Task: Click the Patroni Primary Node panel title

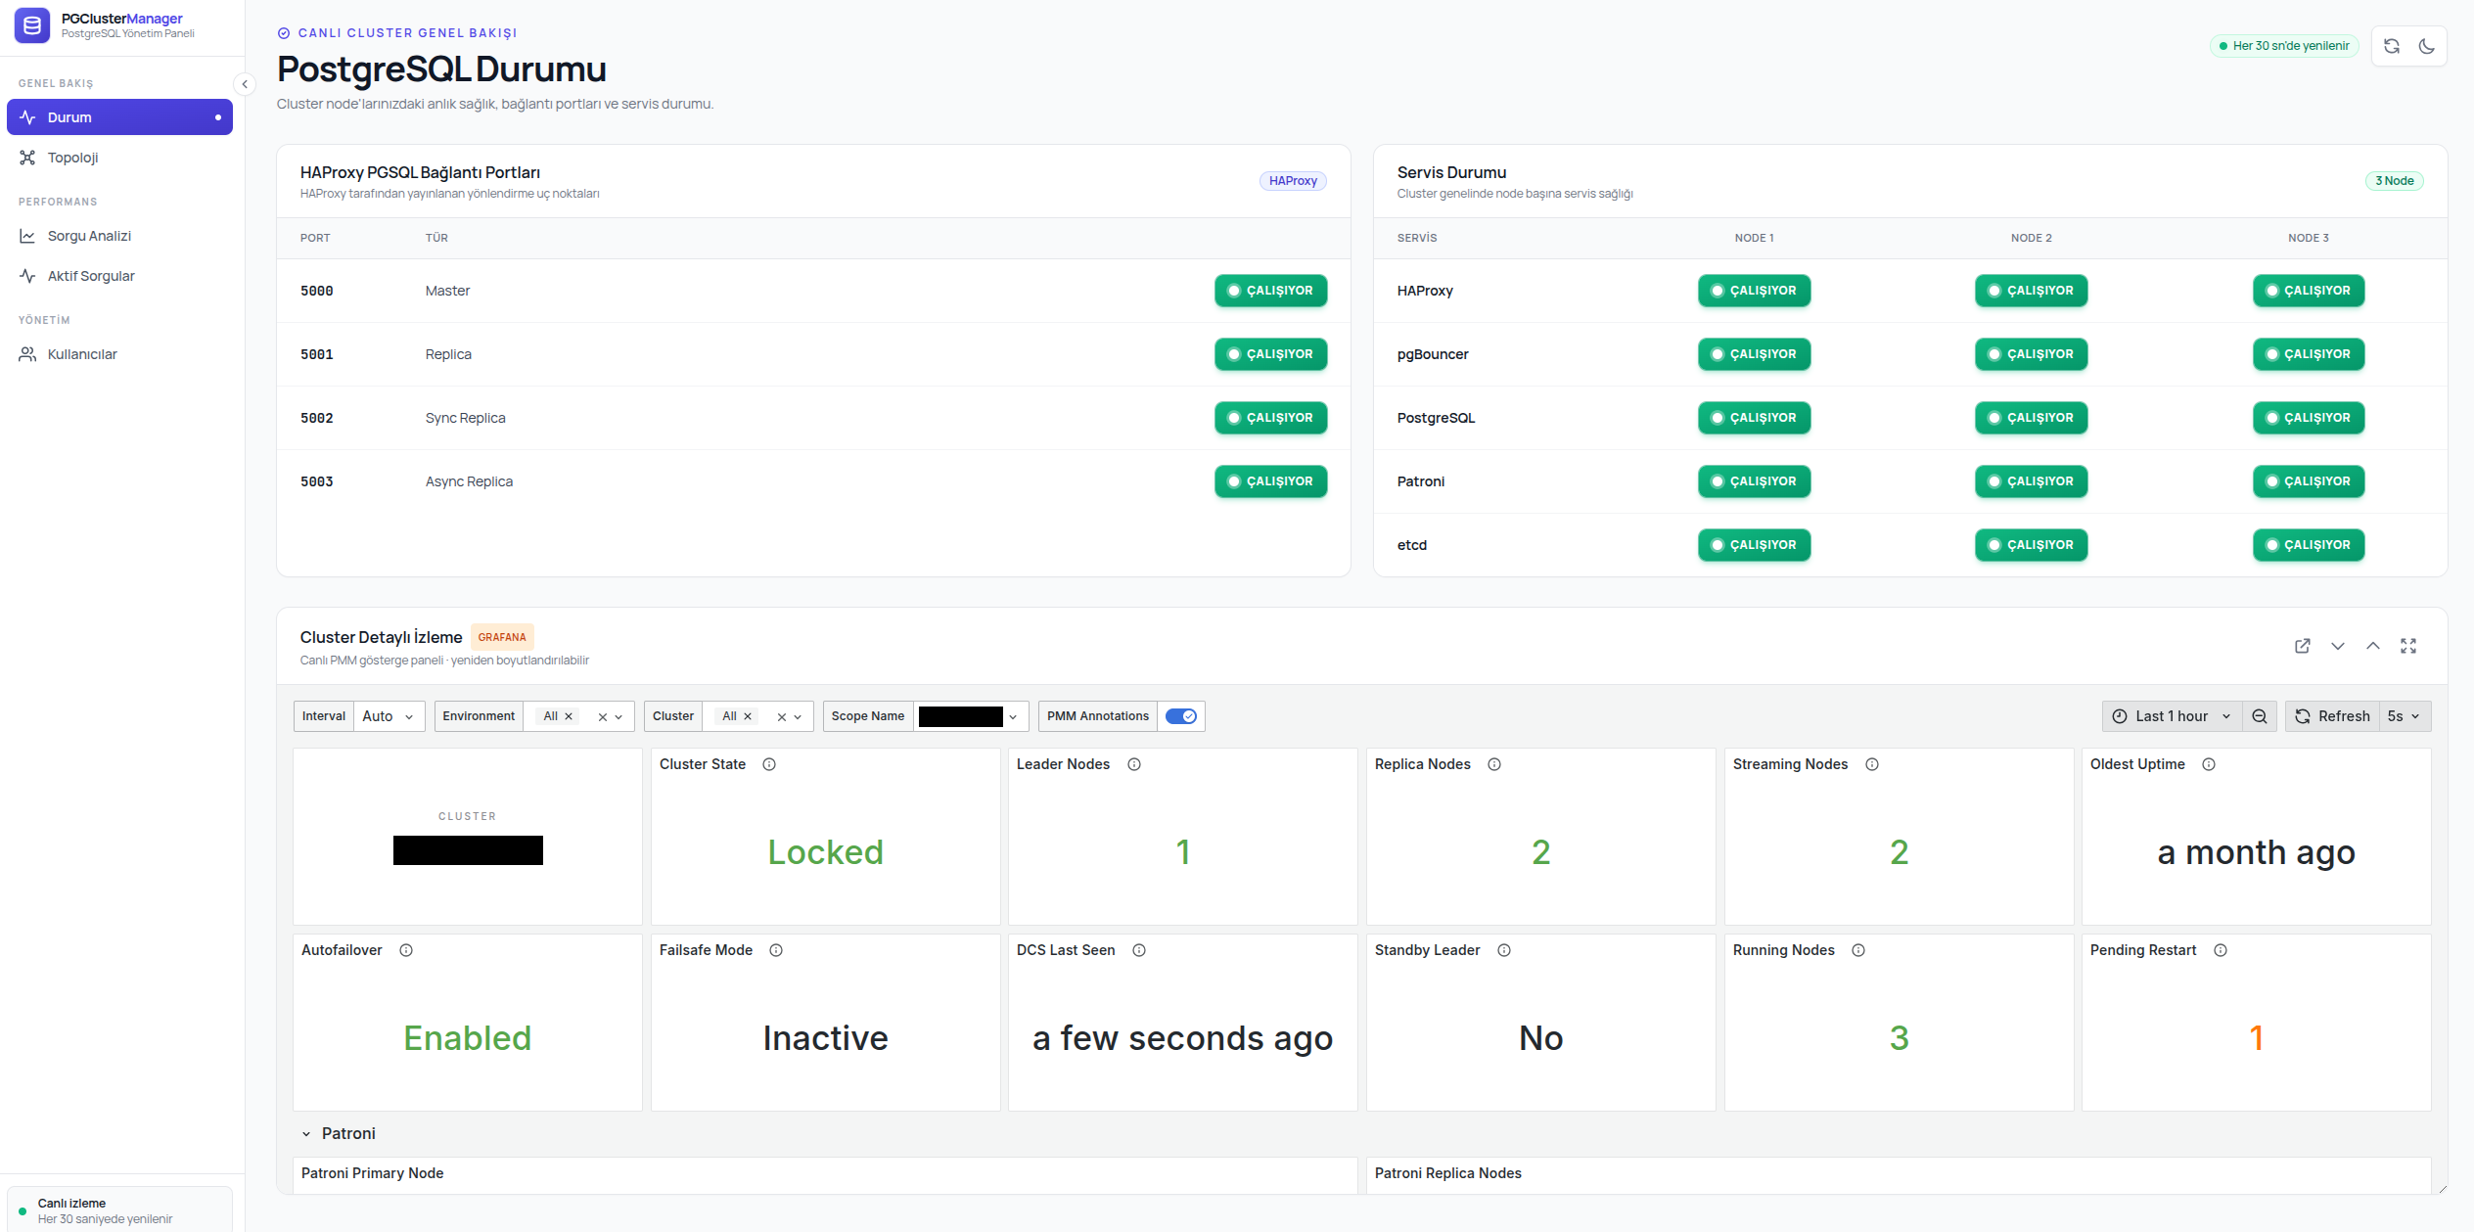Action: point(373,1173)
